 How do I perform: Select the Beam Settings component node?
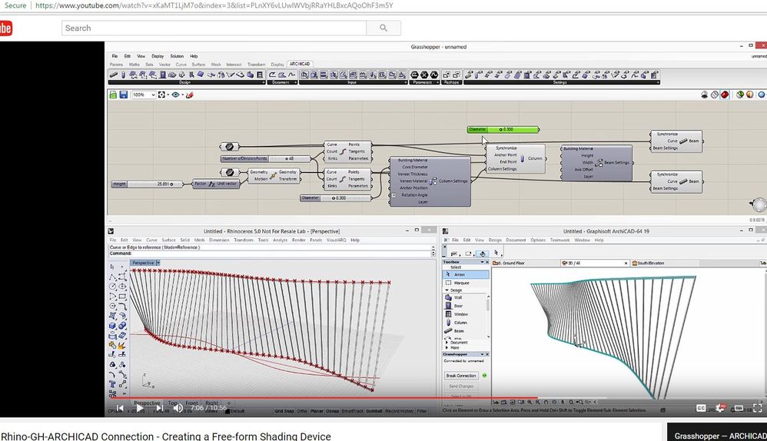597,163
